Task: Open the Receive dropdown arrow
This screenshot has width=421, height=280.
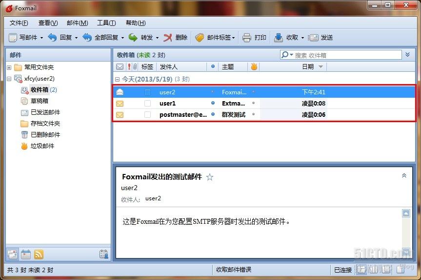Action: click(x=302, y=38)
